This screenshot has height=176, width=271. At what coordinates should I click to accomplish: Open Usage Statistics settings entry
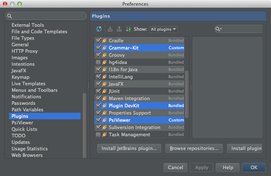coord(29,149)
